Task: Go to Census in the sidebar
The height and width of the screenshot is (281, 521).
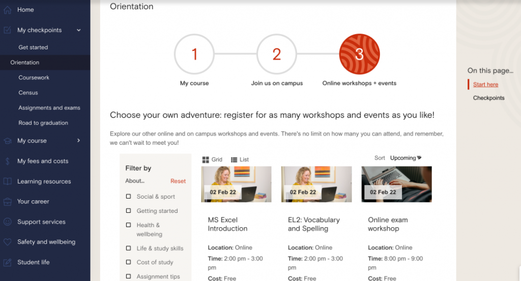Action: (28, 93)
